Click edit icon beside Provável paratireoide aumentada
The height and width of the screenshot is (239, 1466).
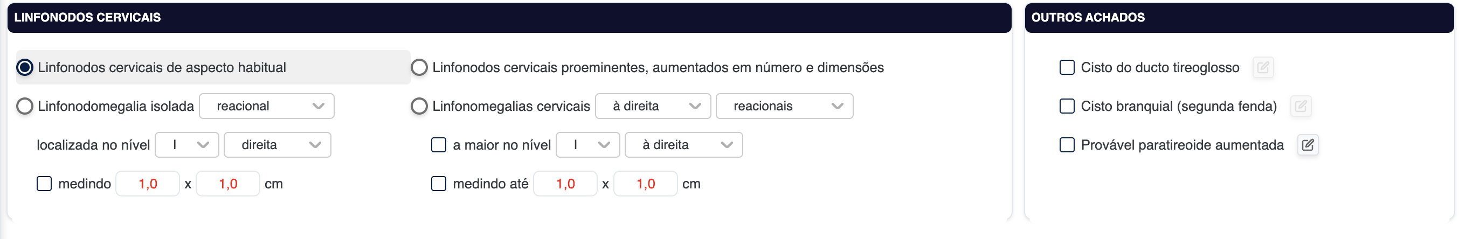[1307, 145]
